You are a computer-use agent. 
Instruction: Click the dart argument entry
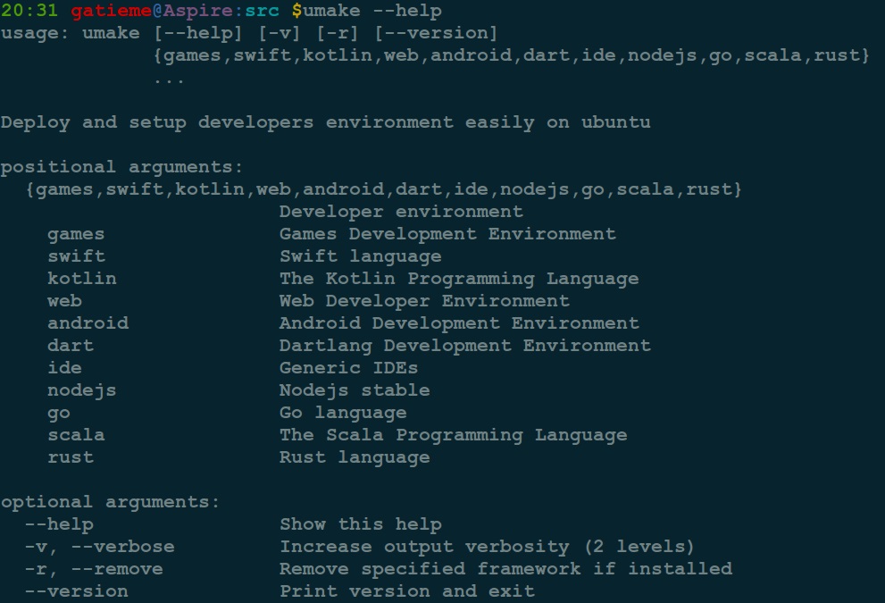71,346
